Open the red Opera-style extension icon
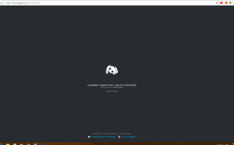 (x=221, y=3)
